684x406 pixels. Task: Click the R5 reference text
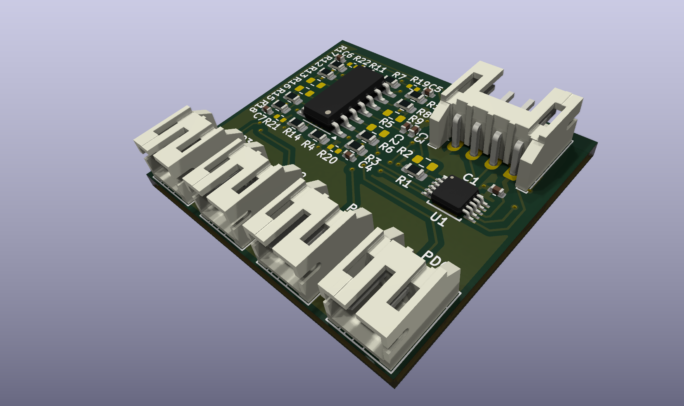(x=386, y=123)
